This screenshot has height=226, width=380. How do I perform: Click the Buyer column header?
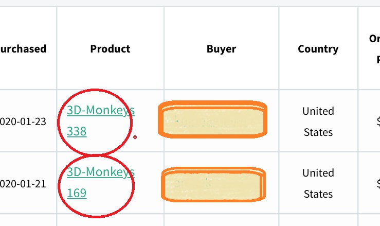click(221, 49)
